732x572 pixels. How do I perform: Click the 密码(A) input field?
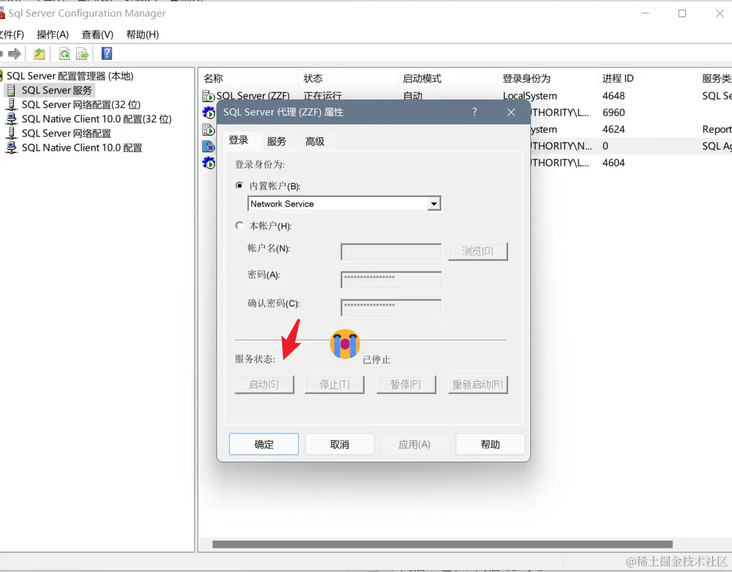click(391, 279)
